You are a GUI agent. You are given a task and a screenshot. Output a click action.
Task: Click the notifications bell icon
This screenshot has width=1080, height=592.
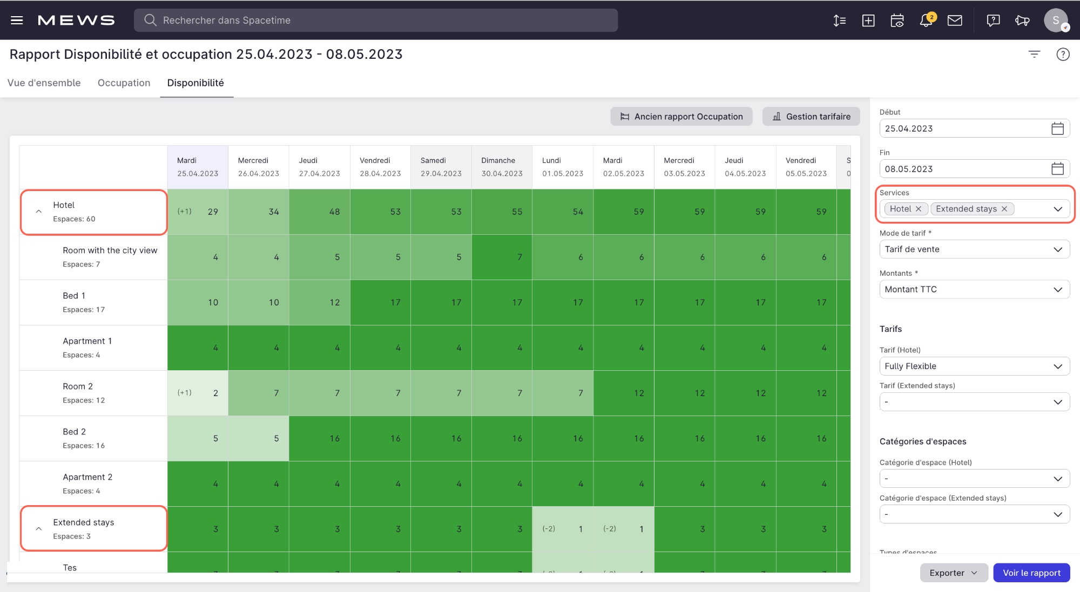[x=926, y=21]
